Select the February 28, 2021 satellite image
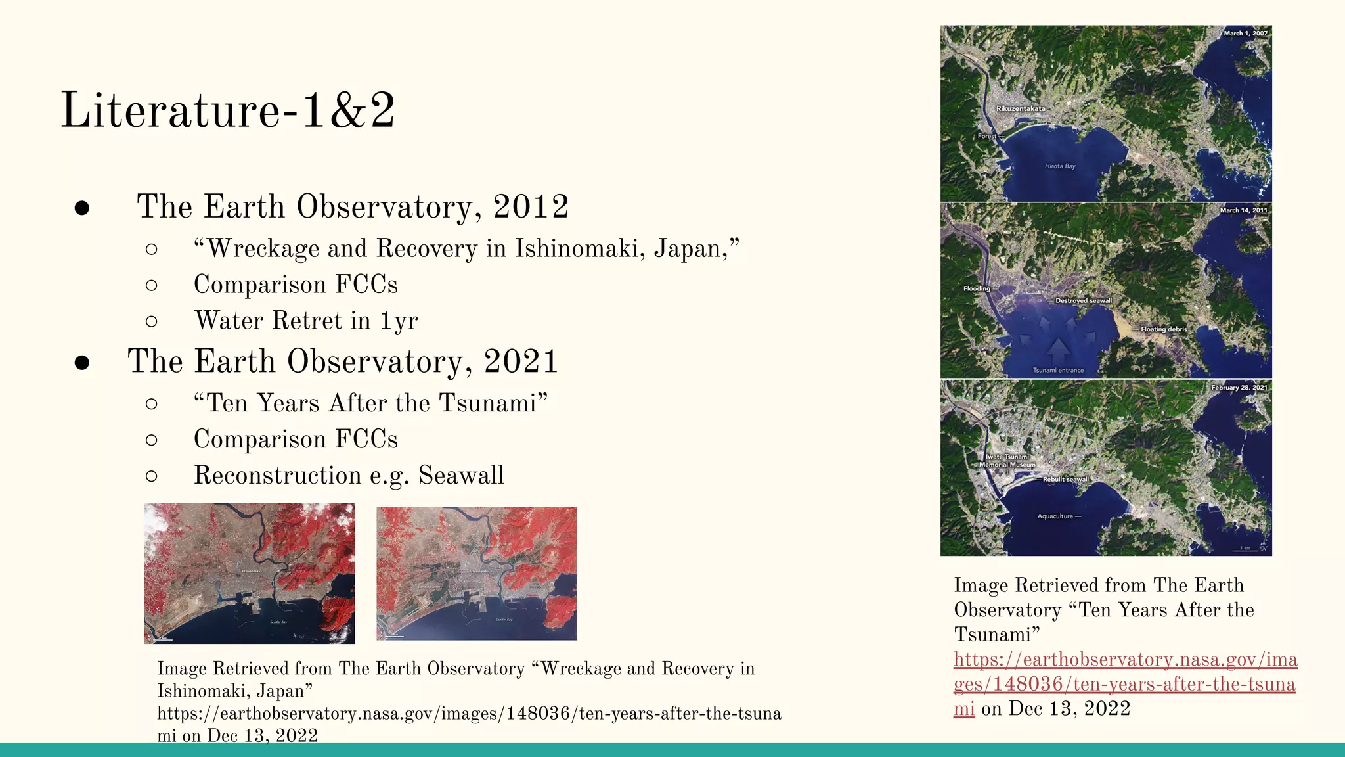This screenshot has width=1345, height=757. point(1106,468)
